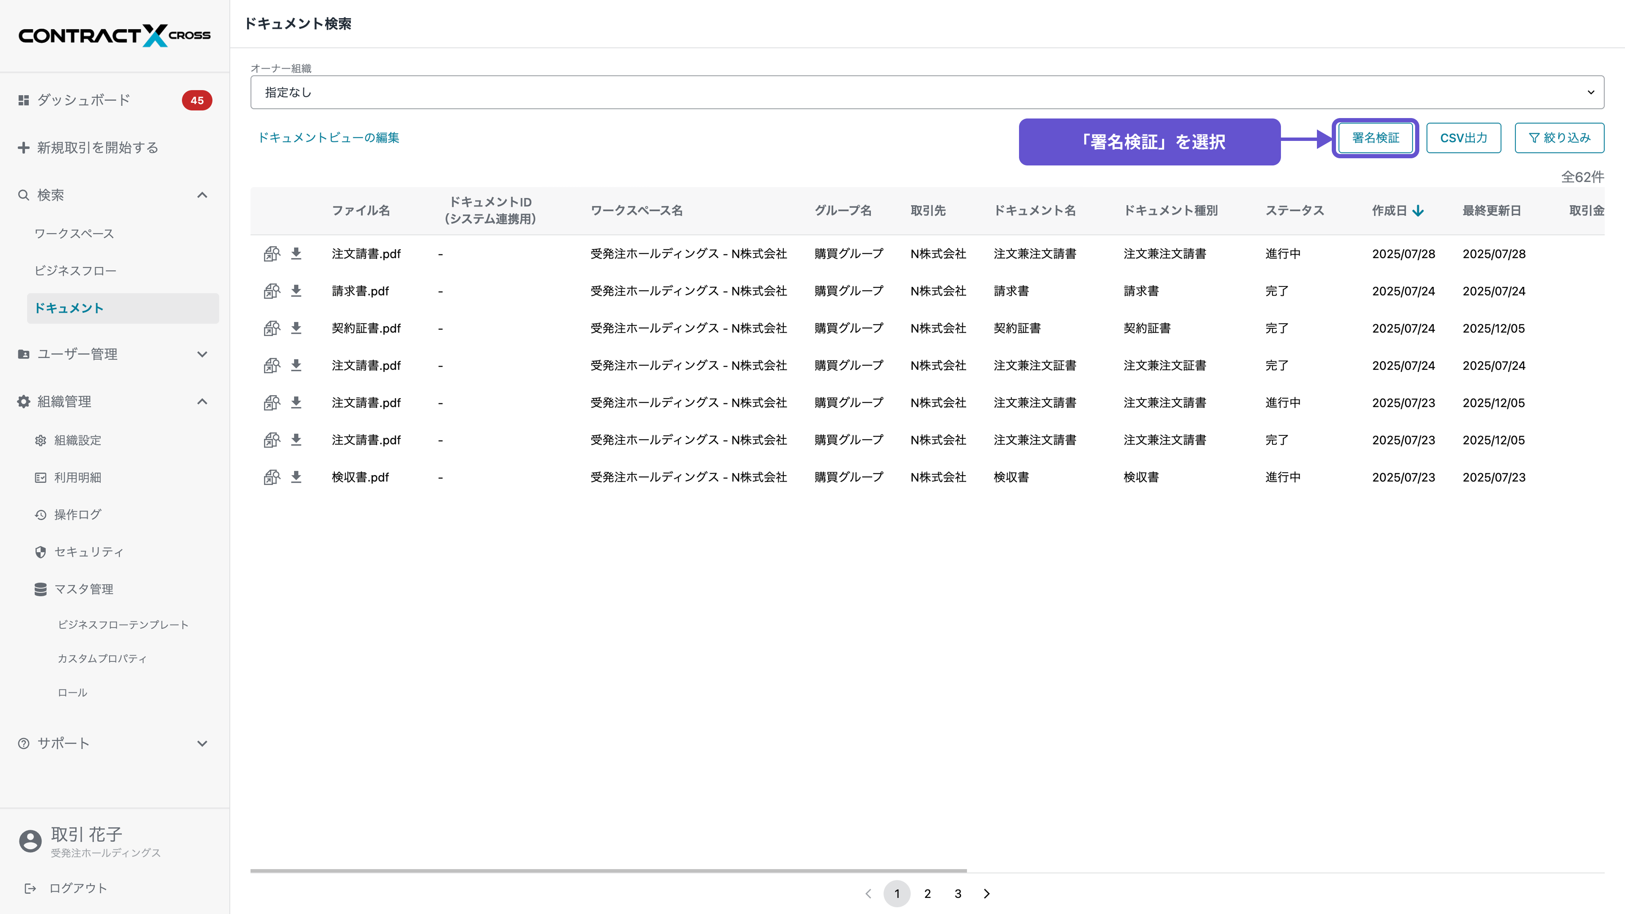The image size is (1625, 914).
Task: Open ドキュメントビューの編集 link
Action: pyautogui.click(x=329, y=137)
